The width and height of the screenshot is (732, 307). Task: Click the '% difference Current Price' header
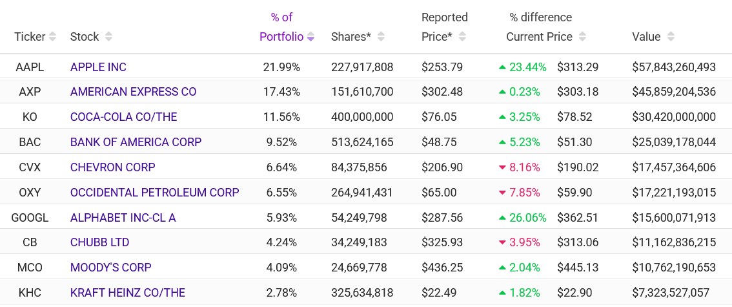(540, 26)
